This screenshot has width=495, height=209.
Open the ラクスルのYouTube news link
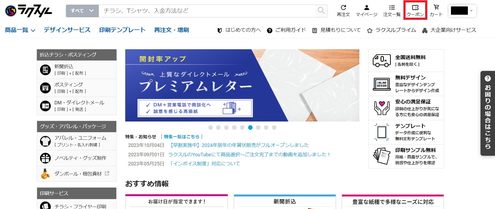pyautogui.click(x=249, y=154)
